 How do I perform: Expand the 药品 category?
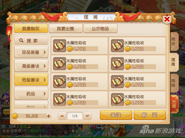31,93
